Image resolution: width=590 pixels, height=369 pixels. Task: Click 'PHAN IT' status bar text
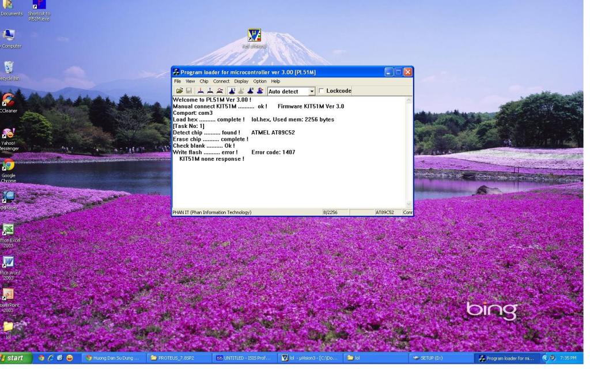212,212
